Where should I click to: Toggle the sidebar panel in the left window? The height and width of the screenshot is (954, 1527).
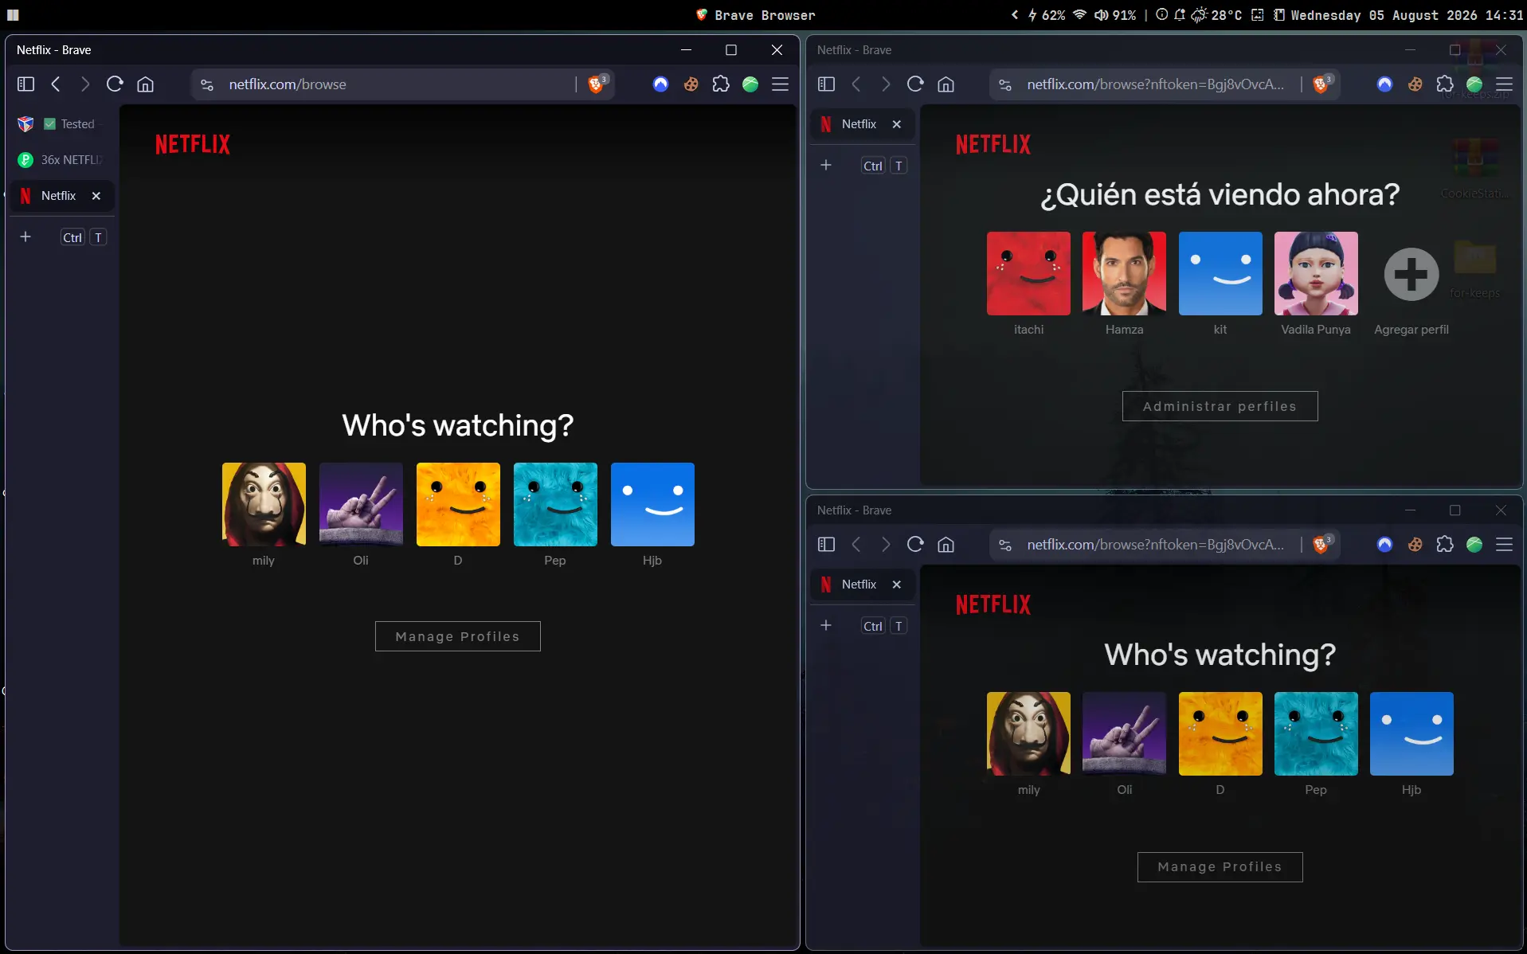26,84
